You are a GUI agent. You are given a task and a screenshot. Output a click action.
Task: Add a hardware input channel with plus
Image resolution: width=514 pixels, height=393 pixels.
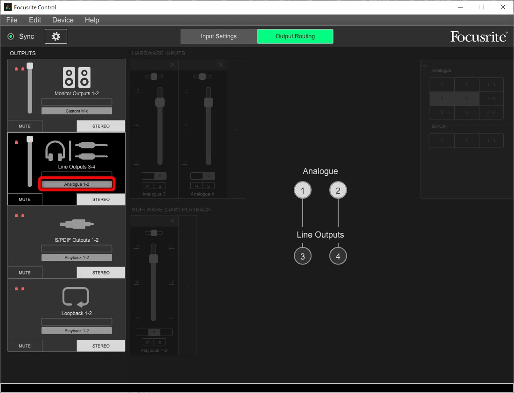pos(236,129)
